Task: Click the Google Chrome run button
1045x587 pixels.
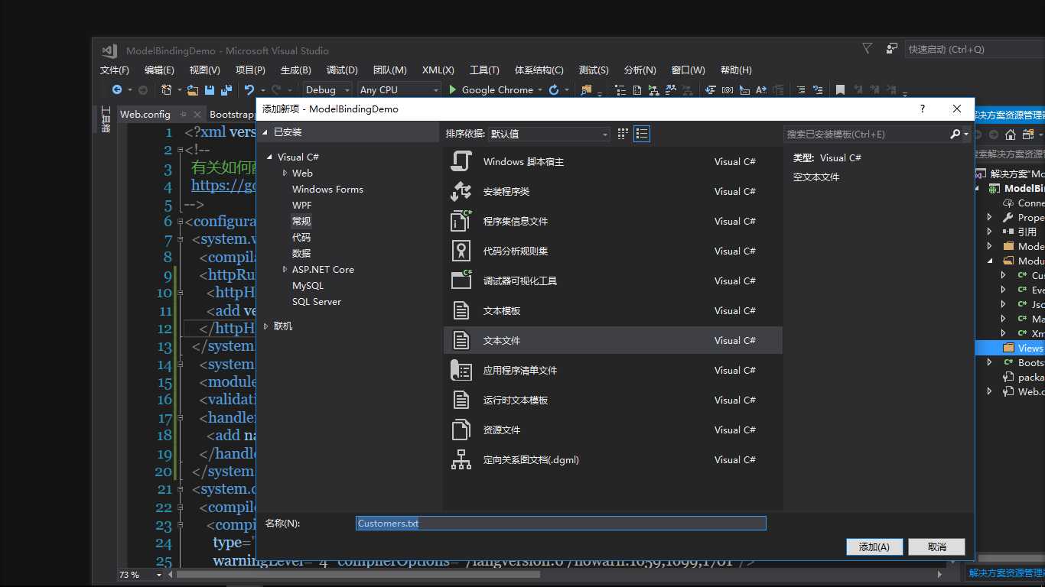Action: (490, 89)
